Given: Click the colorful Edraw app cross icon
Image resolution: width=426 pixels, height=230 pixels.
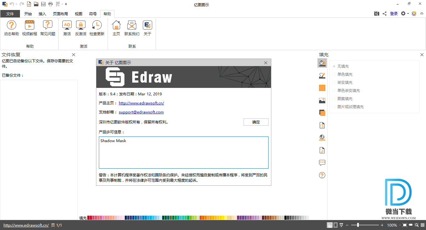Looking at the screenshot, I should point(414,13).
